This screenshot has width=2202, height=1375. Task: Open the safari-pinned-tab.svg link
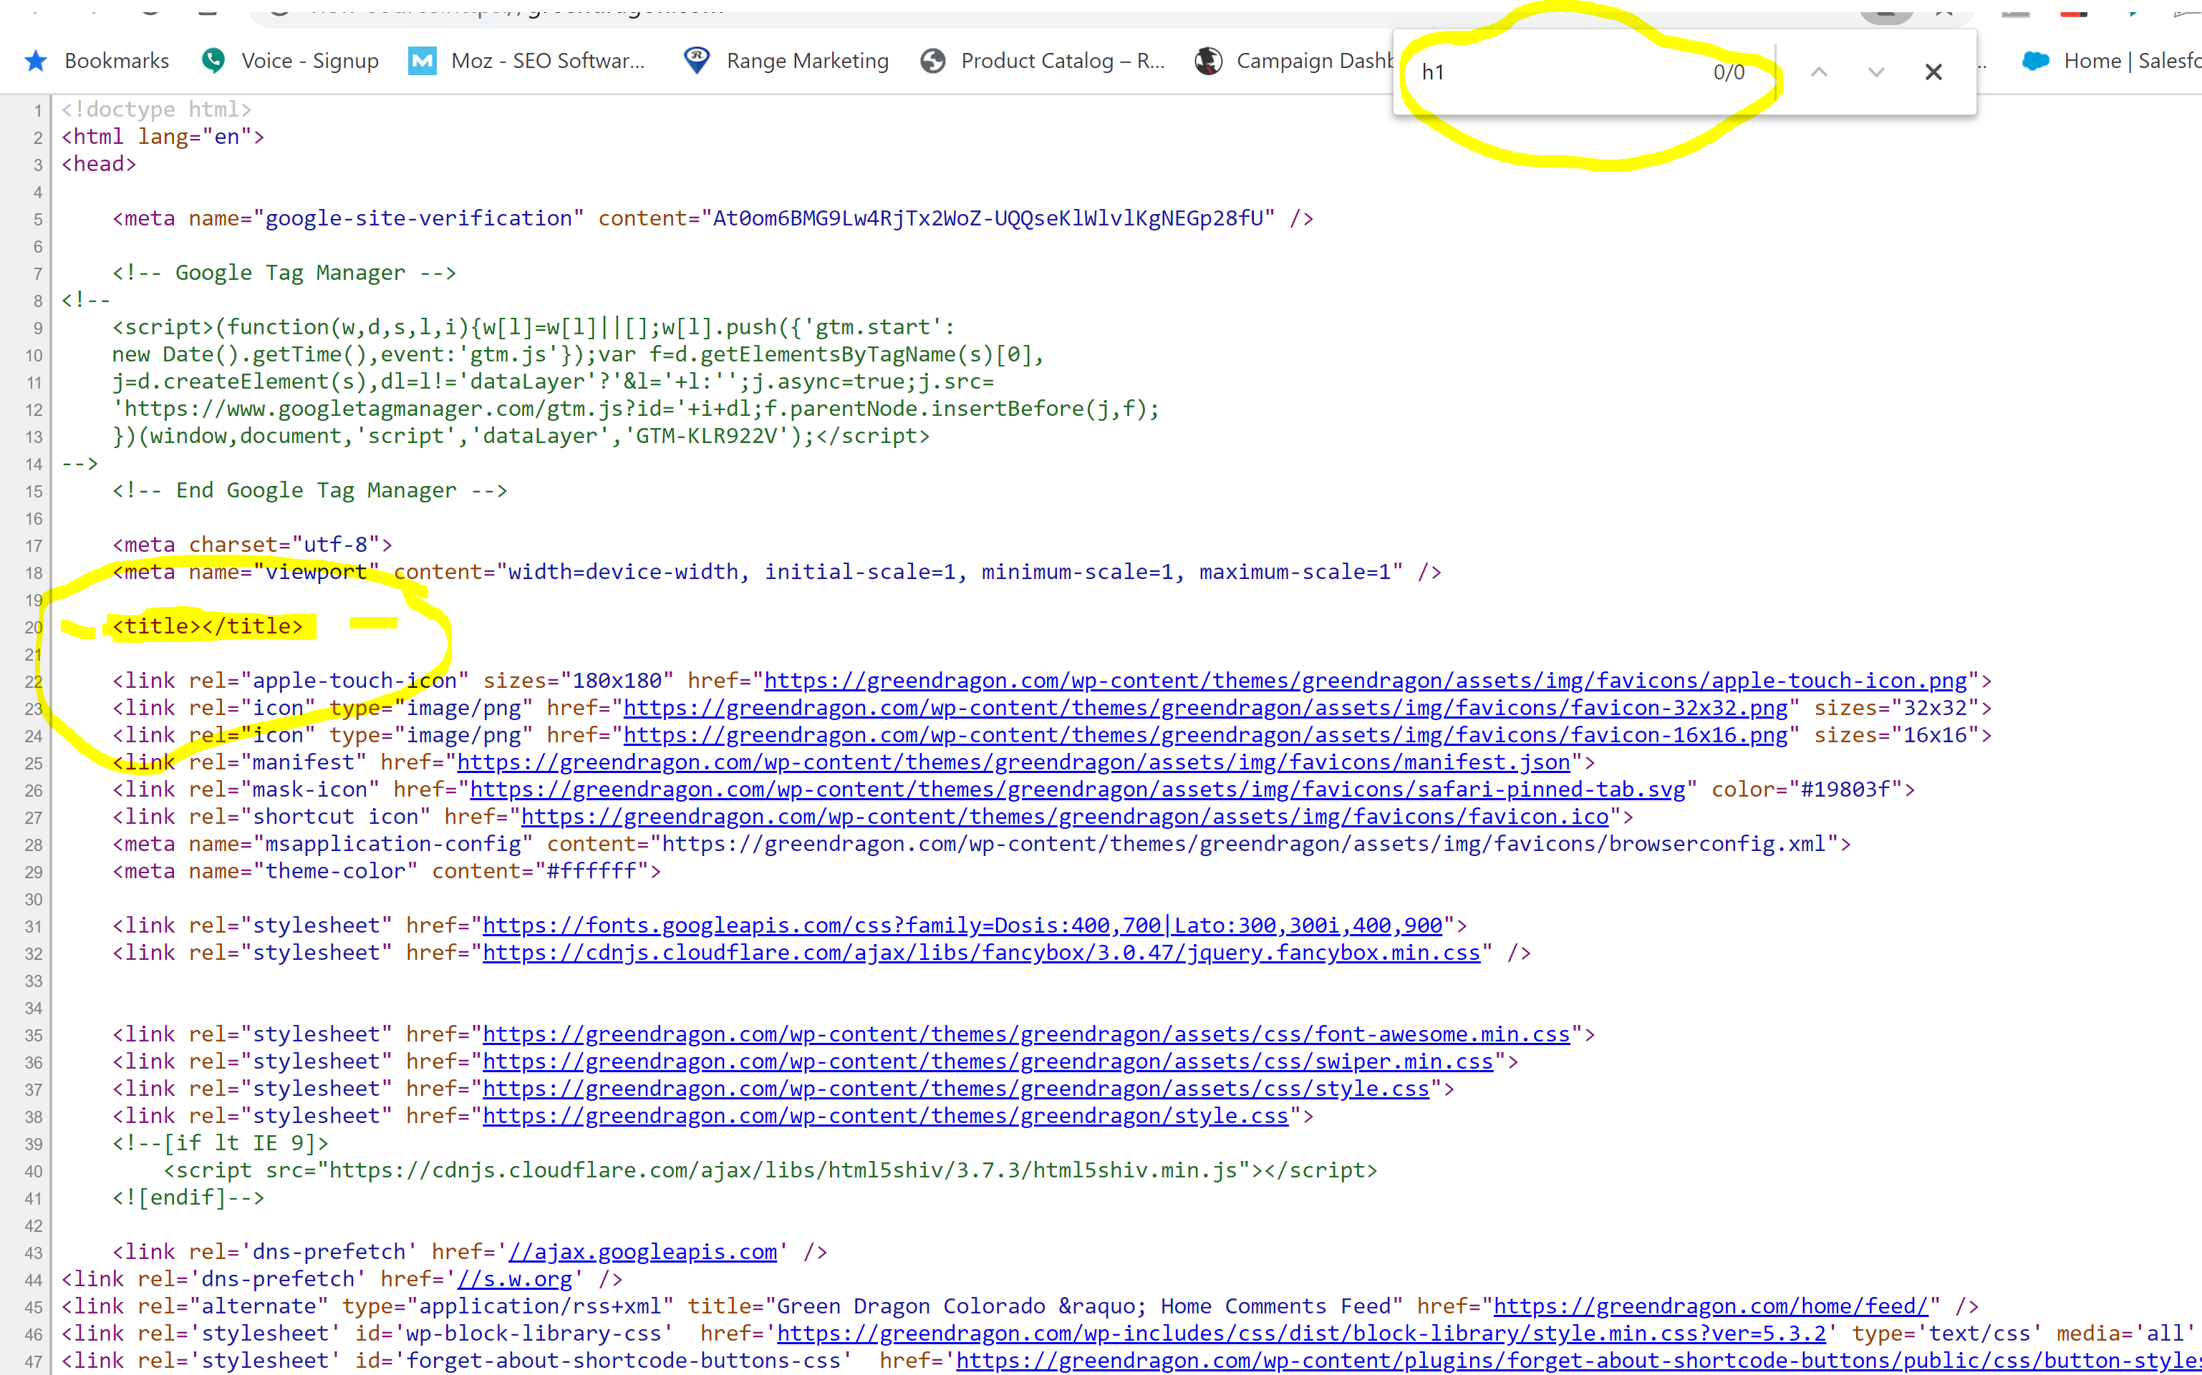(x=1078, y=789)
